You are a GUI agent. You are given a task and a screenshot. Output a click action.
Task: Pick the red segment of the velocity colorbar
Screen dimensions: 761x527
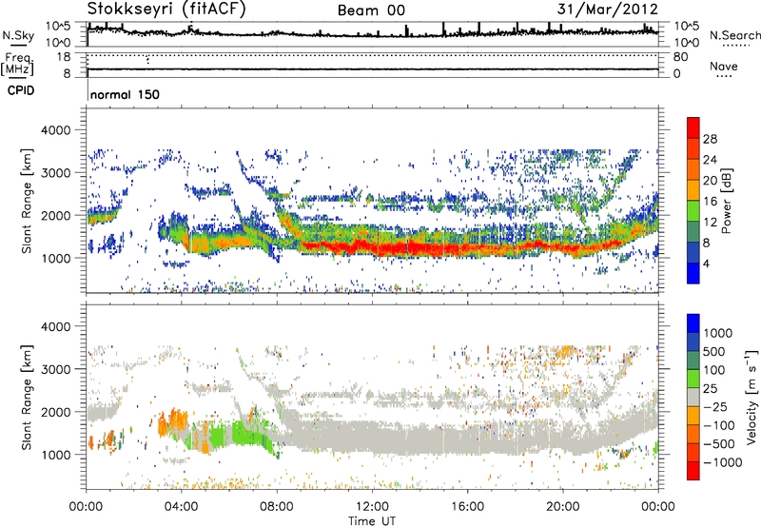click(693, 471)
